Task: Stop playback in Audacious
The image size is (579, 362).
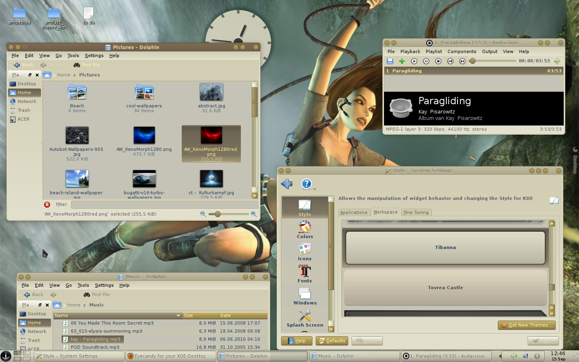Action: (438, 61)
